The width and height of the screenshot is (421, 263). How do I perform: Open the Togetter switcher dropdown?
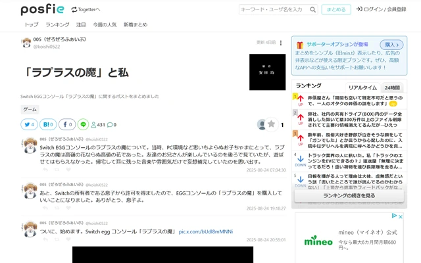86,9
